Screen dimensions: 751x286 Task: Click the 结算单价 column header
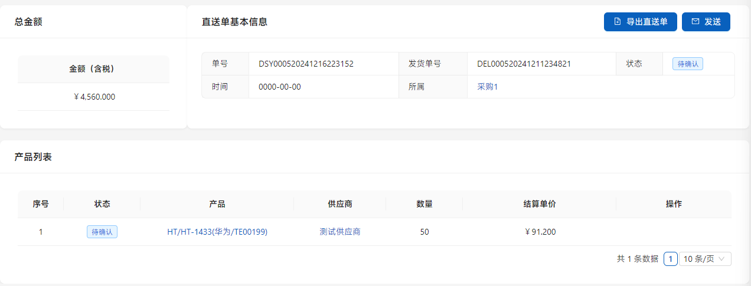(540, 204)
